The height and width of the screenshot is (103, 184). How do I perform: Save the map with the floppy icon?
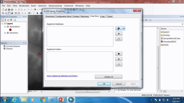point(9,9)
